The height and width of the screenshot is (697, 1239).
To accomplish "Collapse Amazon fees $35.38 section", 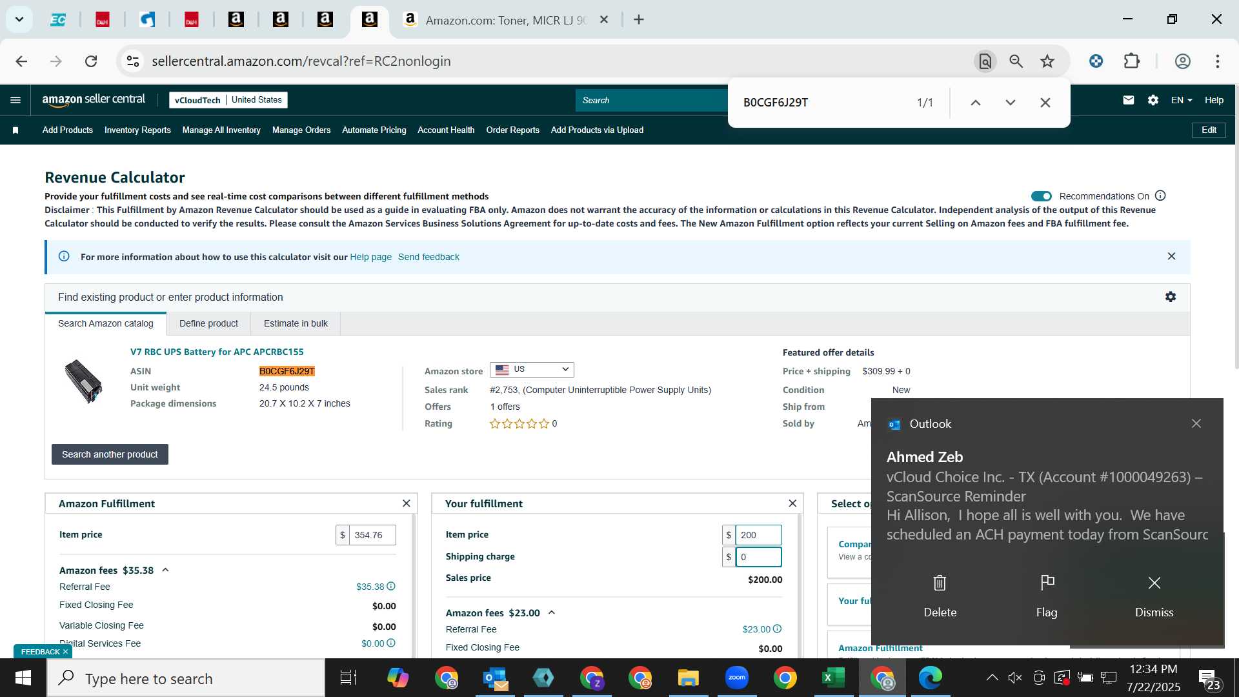I will coord(165,570).
